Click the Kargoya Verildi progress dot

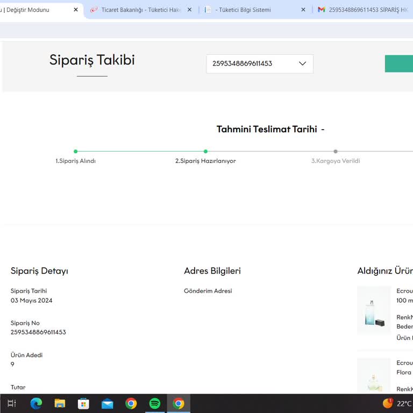[x=336, y=151]
